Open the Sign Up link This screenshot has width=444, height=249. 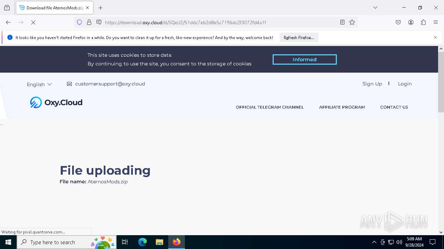pos(372,84)
